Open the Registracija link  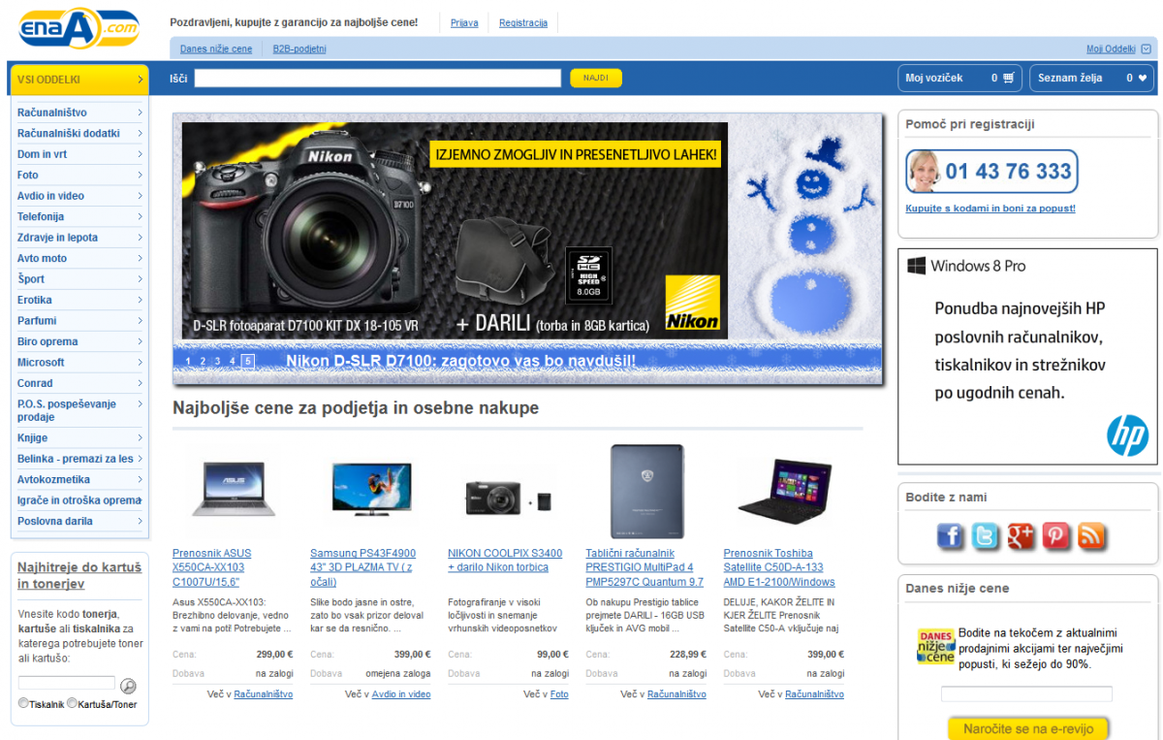[523, 23]
